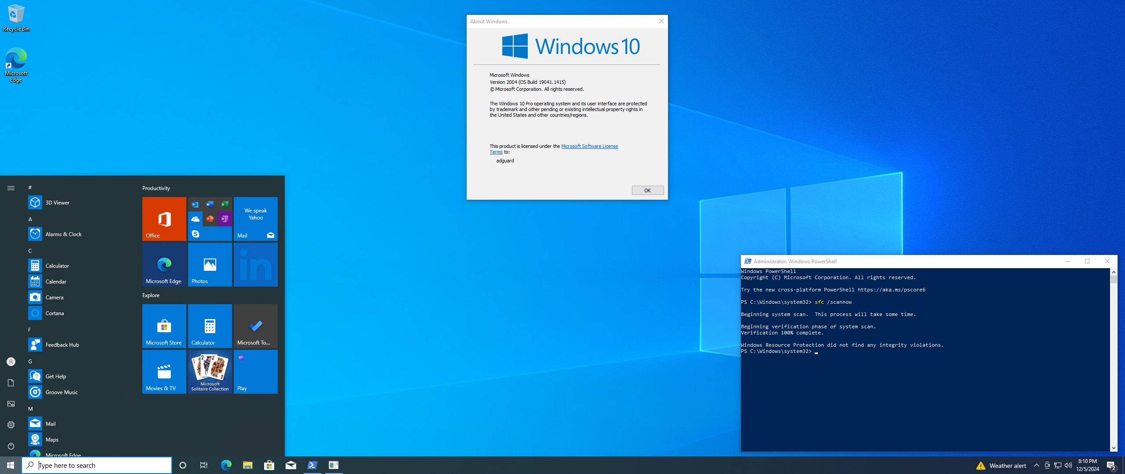Click the Cortana circle on taskbar
Image resolution: width=1125 pixels, height=474 pixels.
click(x=183, y=465)
